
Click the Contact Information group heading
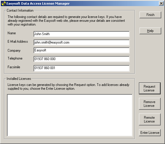[20, 10]
